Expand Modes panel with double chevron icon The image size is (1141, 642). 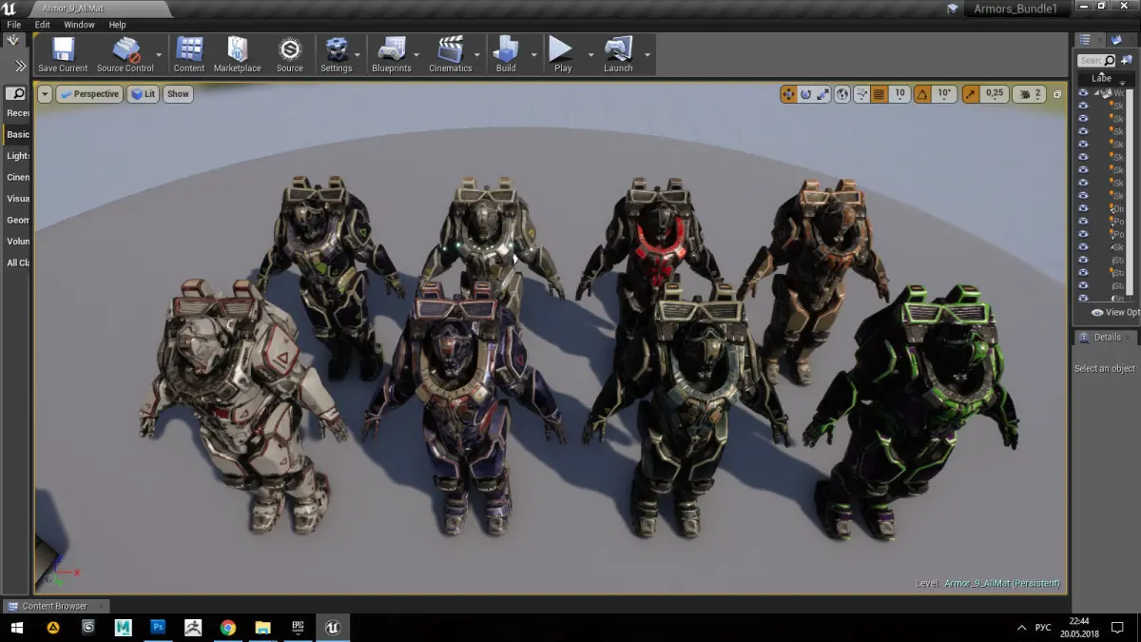tap(20, 66)
